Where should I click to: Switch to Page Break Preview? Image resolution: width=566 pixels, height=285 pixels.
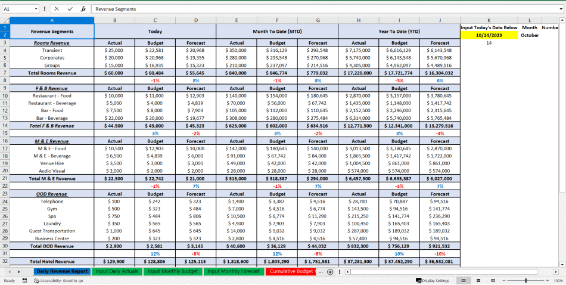(493, 281)
